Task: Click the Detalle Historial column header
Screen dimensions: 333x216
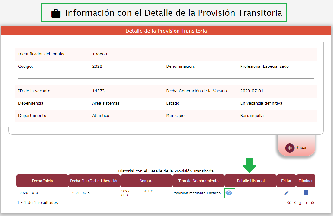Action: (251, 181)
